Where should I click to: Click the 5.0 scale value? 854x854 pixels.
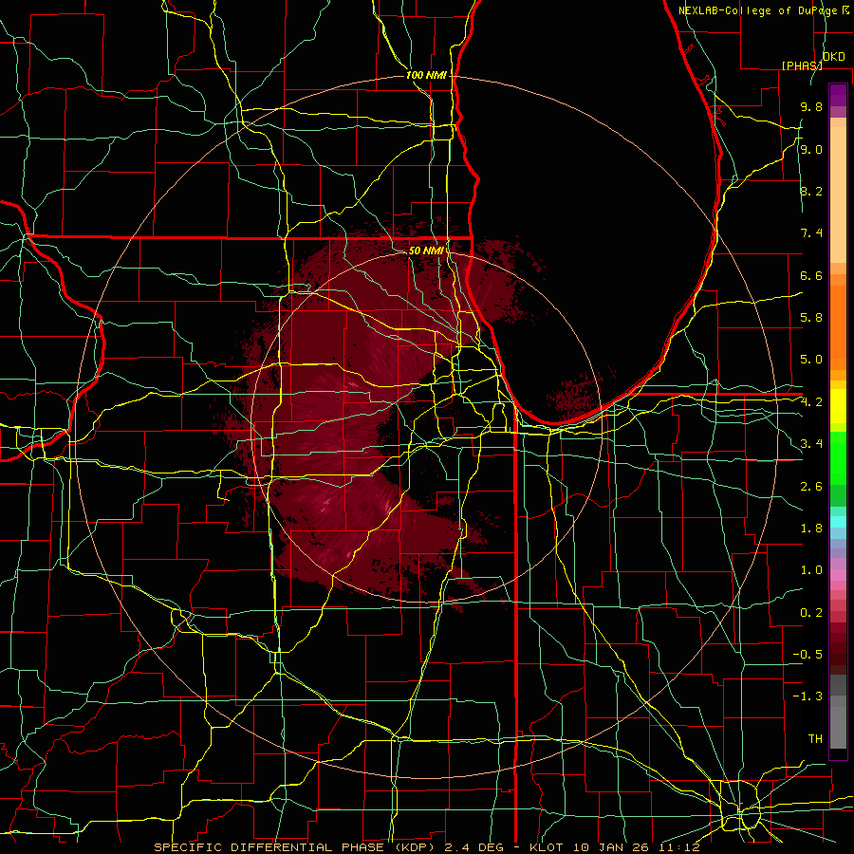tap(811, 360)
